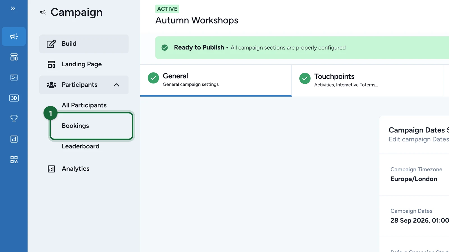This screenshot has height=252, width=449.
Task: Switch to the General tab
Action: point(216,81)
